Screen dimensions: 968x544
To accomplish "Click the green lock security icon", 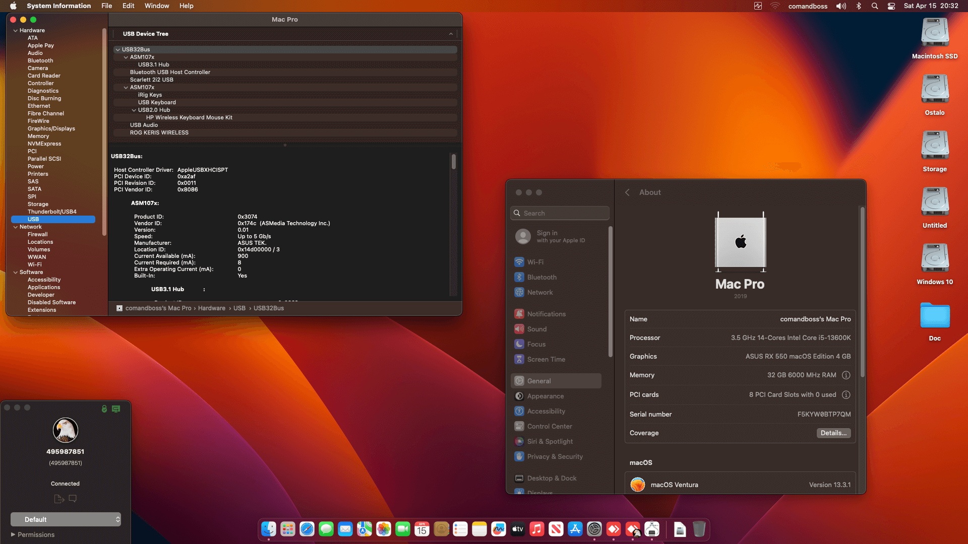I will click(104, 409).
